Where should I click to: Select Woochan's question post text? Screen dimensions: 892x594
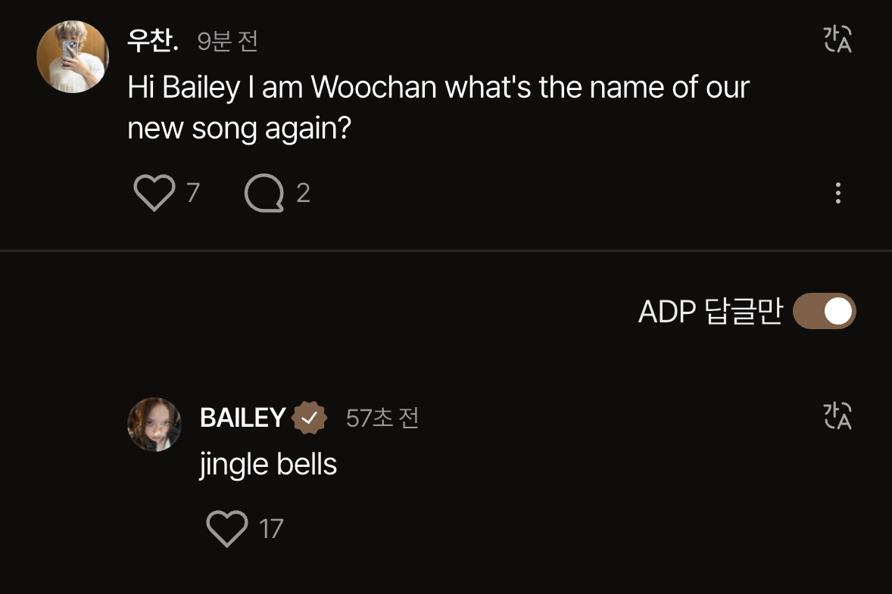tap(438, 108)
